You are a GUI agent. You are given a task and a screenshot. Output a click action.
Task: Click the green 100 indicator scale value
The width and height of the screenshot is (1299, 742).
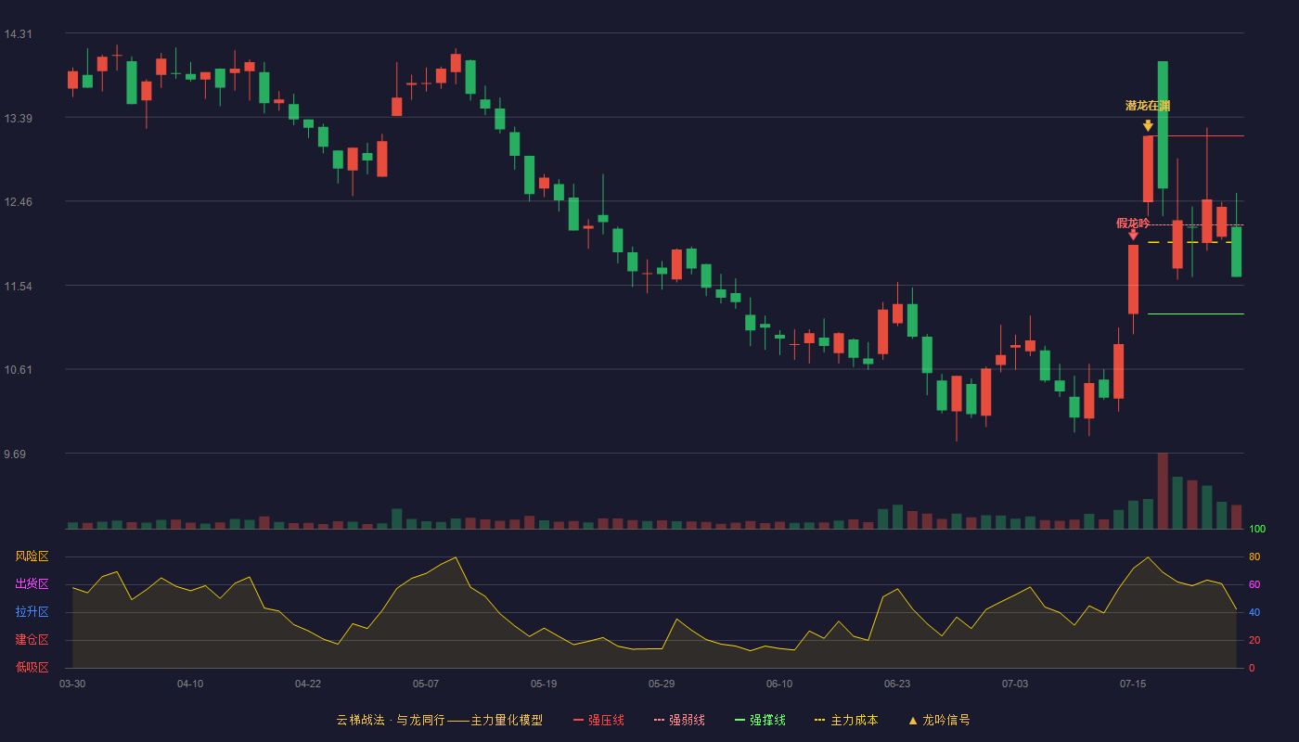[1257, 530]
